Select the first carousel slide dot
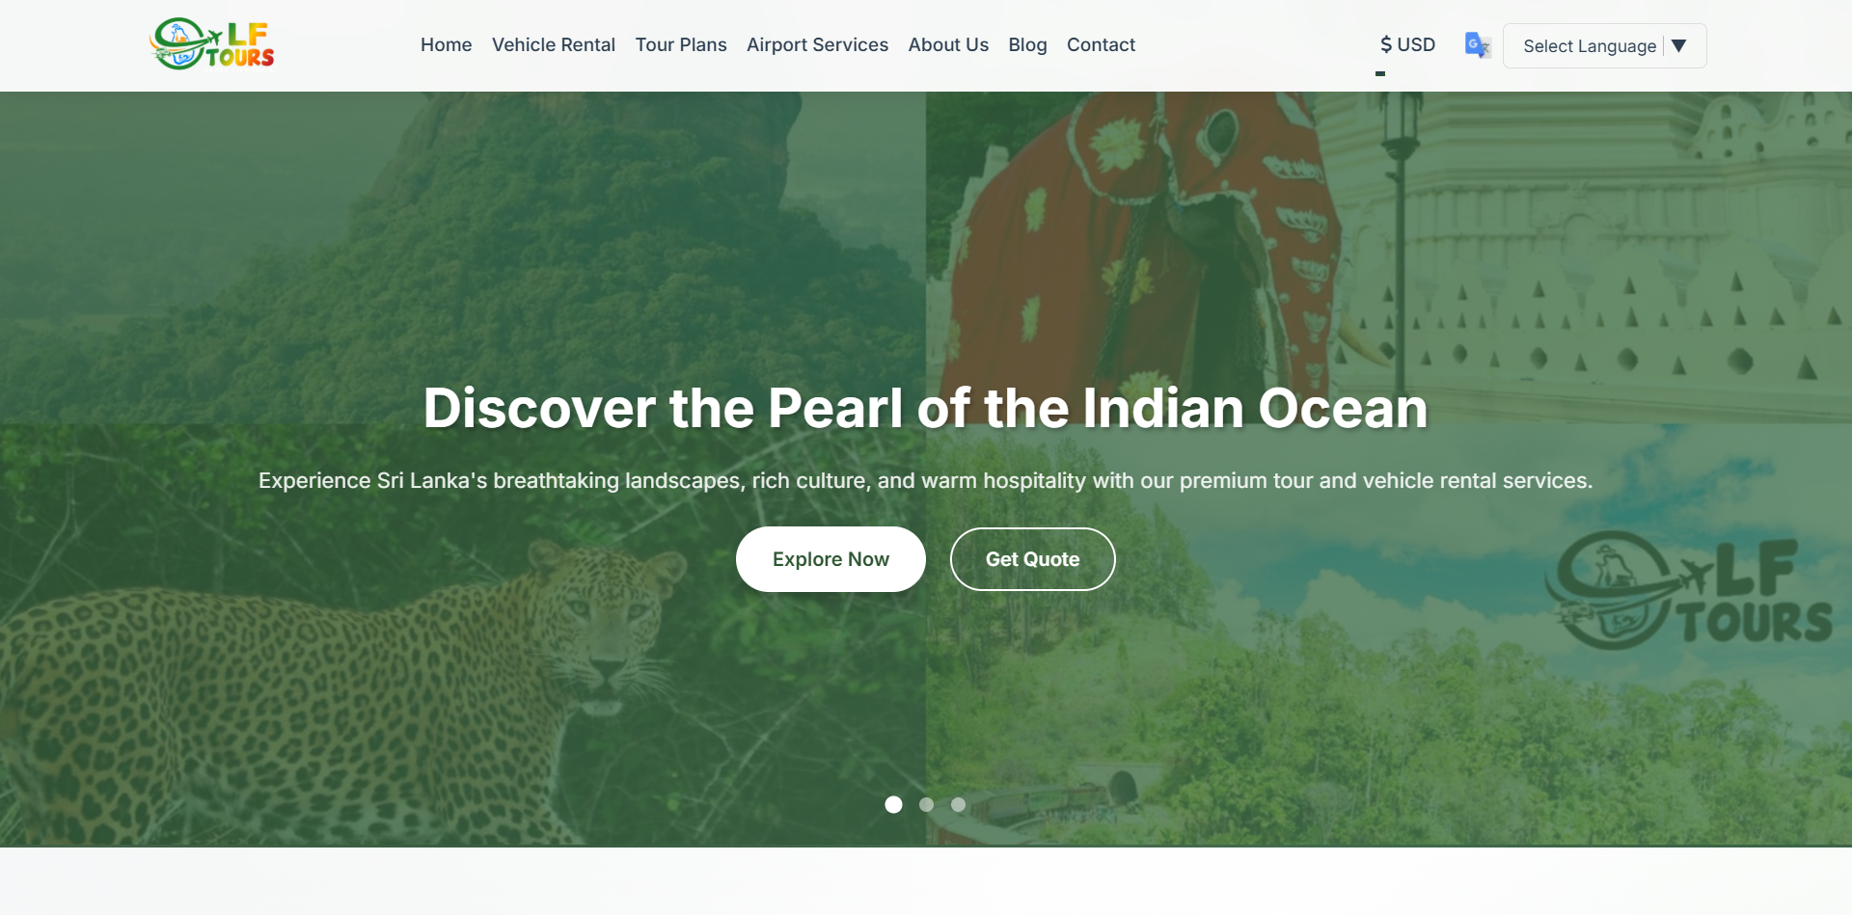This screenshot has height=915, width=1852. [x=893, y=804]
